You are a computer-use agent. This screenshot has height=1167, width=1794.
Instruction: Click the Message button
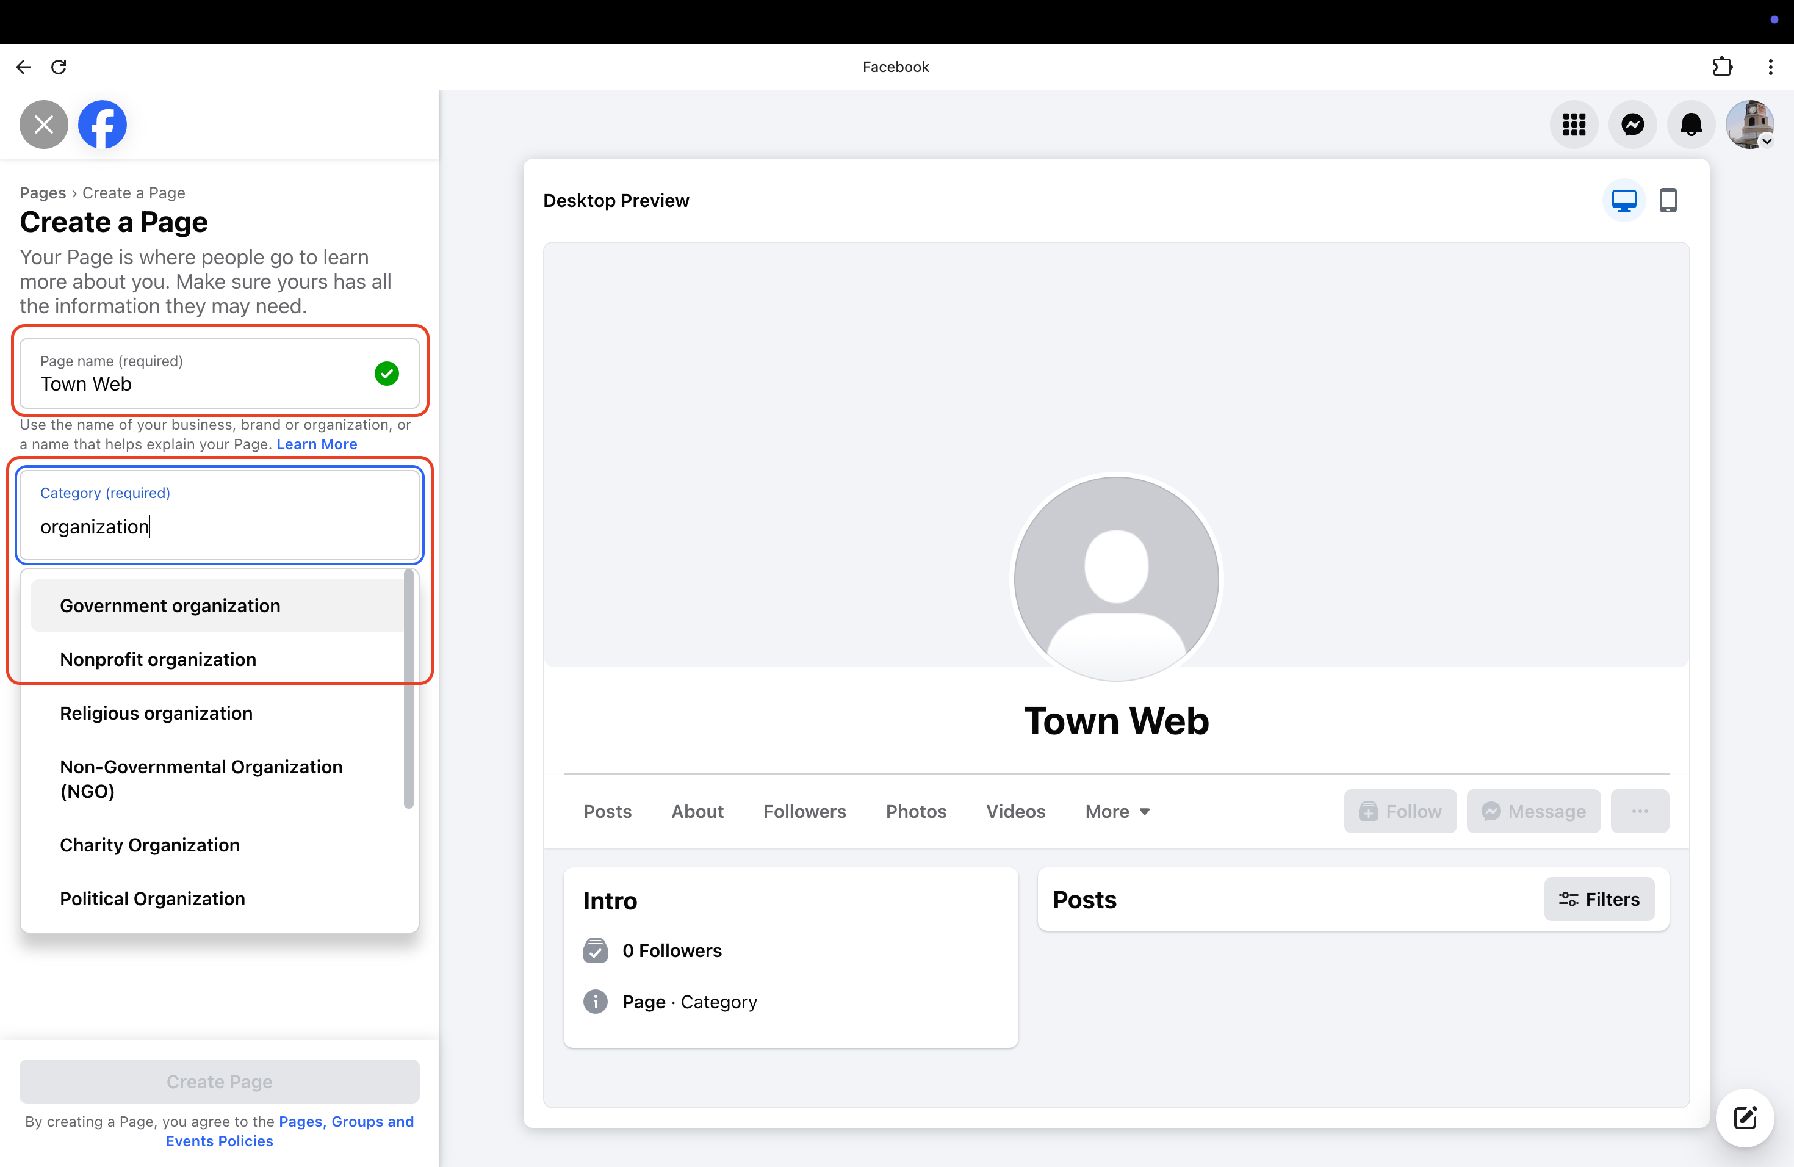point(1533,811)
